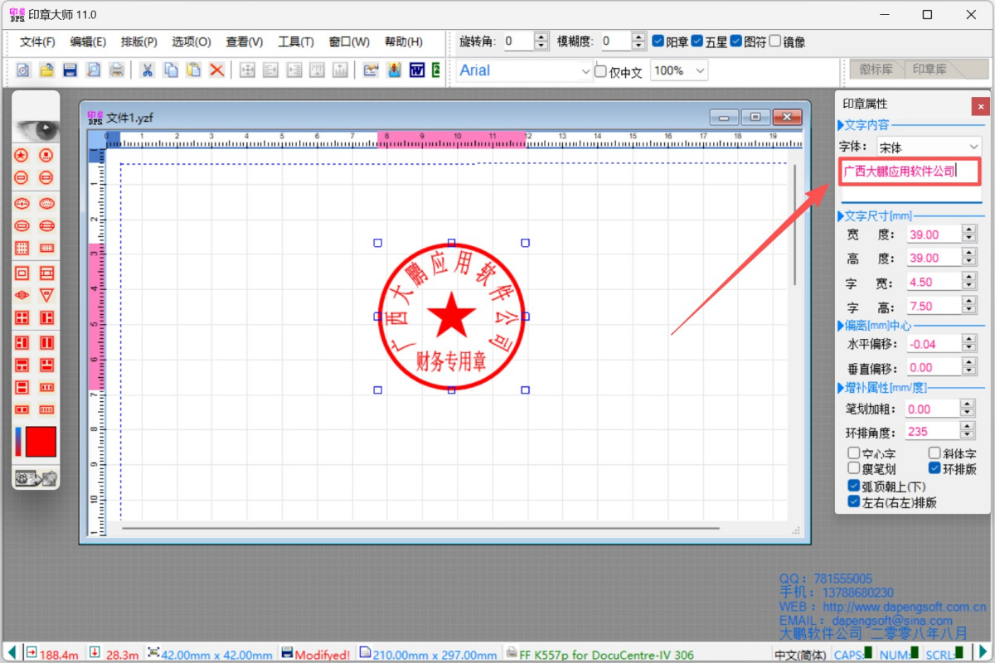Click the large red color swatch

pyautogui.click(x=41, y=442)
